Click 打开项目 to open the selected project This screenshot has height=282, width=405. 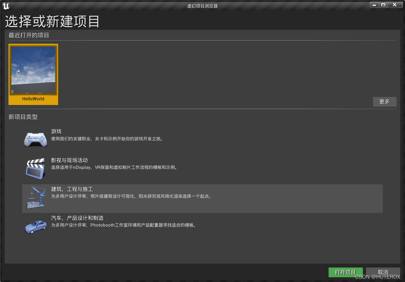(345, 272)
